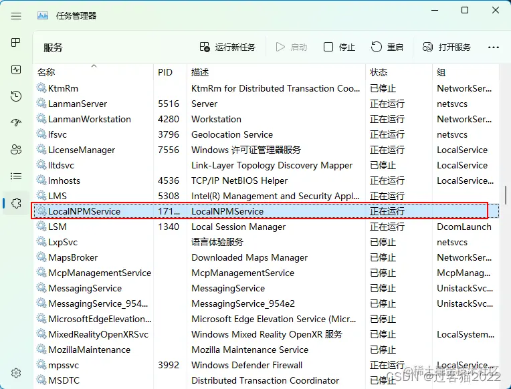Select the mpssvc service name
The height and width of the screenshot is (389, 511).
coord(64,365)
